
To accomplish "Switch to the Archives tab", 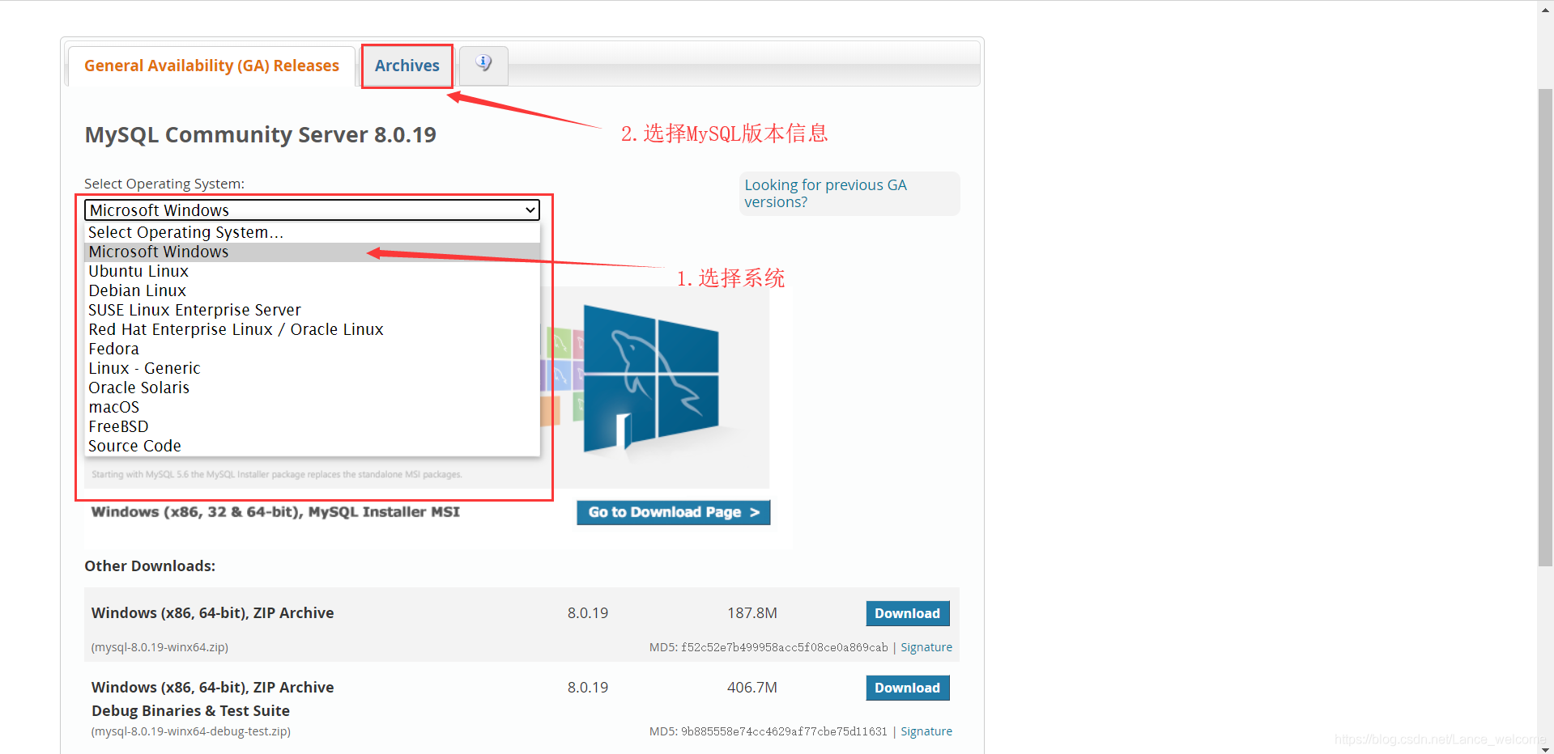I will click(407, 66).
